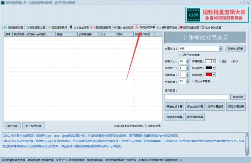Viewport: 251px width, 163px height.
Task: Open the 字幕大小 size dropdown
Action: point(188,61)
